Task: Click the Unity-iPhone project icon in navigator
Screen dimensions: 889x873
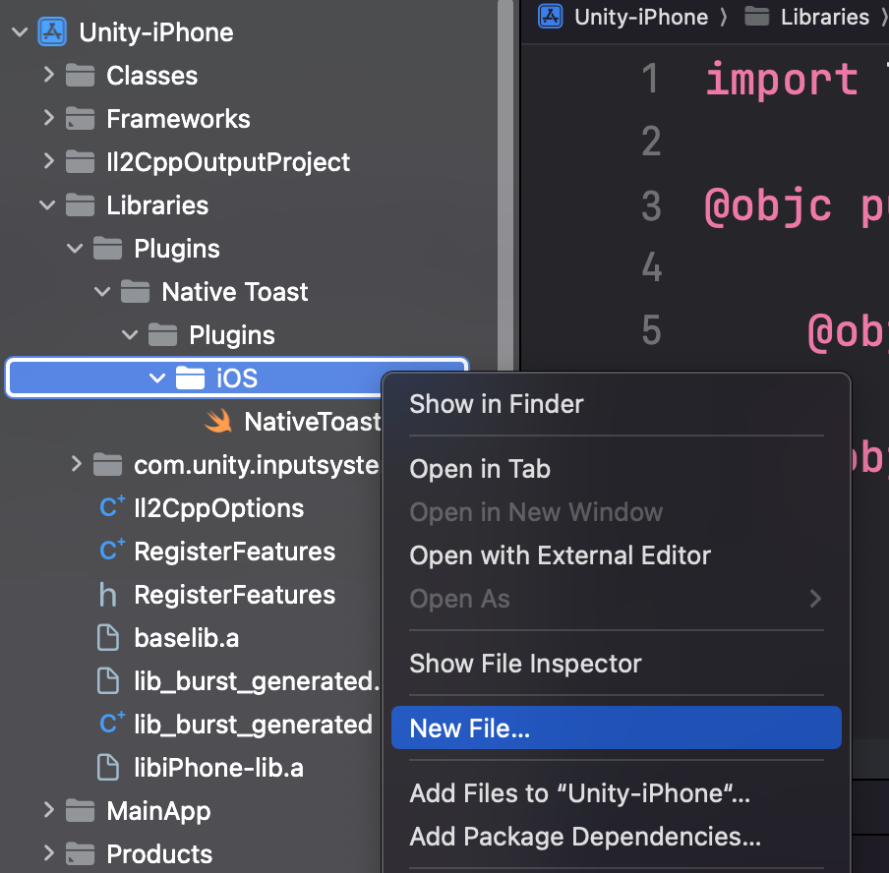Action: coord(52,31)
